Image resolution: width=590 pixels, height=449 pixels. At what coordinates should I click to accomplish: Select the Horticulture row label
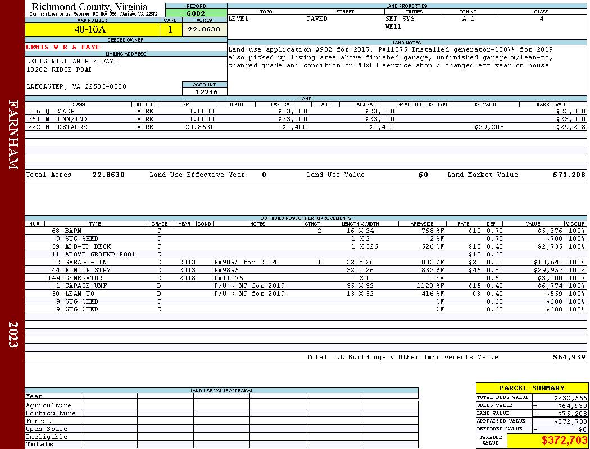pos(51,413)
